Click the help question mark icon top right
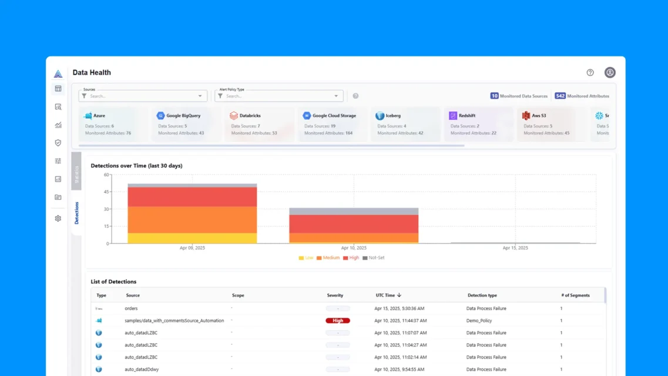The width and height of the screenshot is (668, 376). point(590,73)
